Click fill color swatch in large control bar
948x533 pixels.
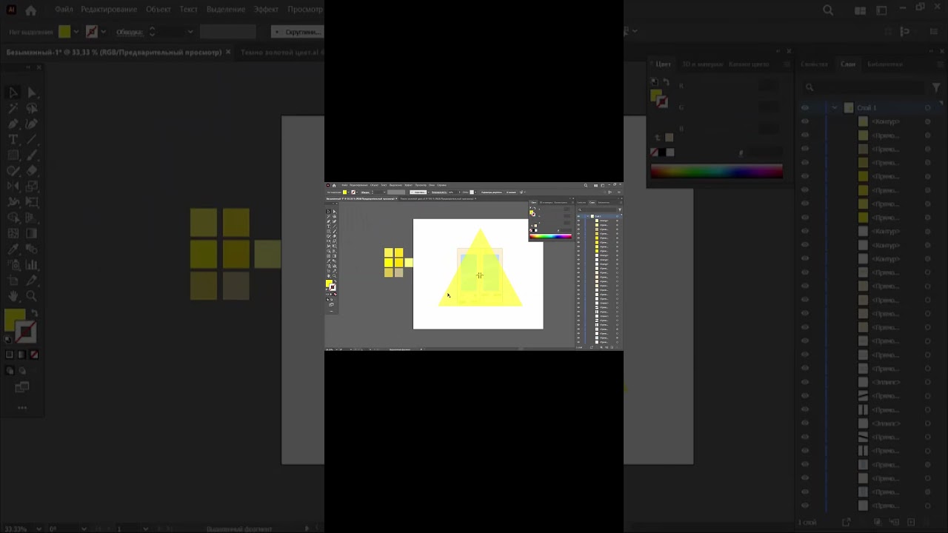tap(64, 32)
